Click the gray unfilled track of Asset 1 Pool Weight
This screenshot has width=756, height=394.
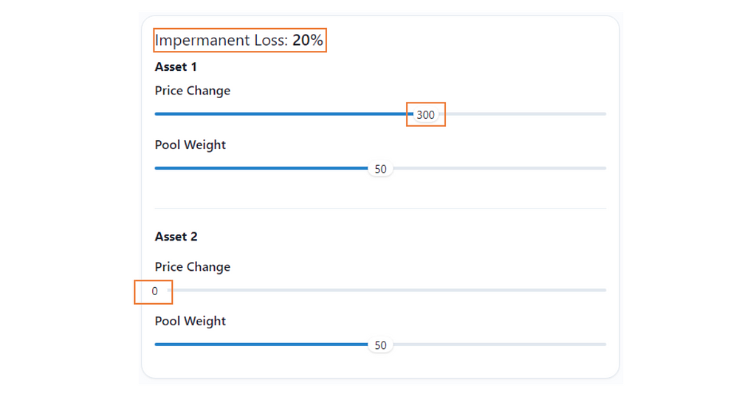(x=502, y=168)
